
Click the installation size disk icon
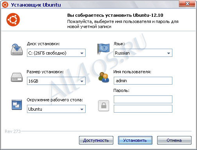click(x=17, y=78)
